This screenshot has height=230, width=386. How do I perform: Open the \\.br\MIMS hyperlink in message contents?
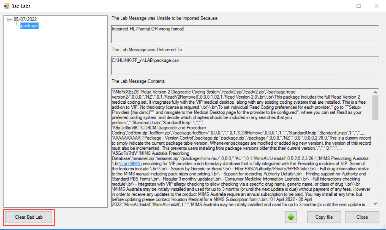click(130, 164)
